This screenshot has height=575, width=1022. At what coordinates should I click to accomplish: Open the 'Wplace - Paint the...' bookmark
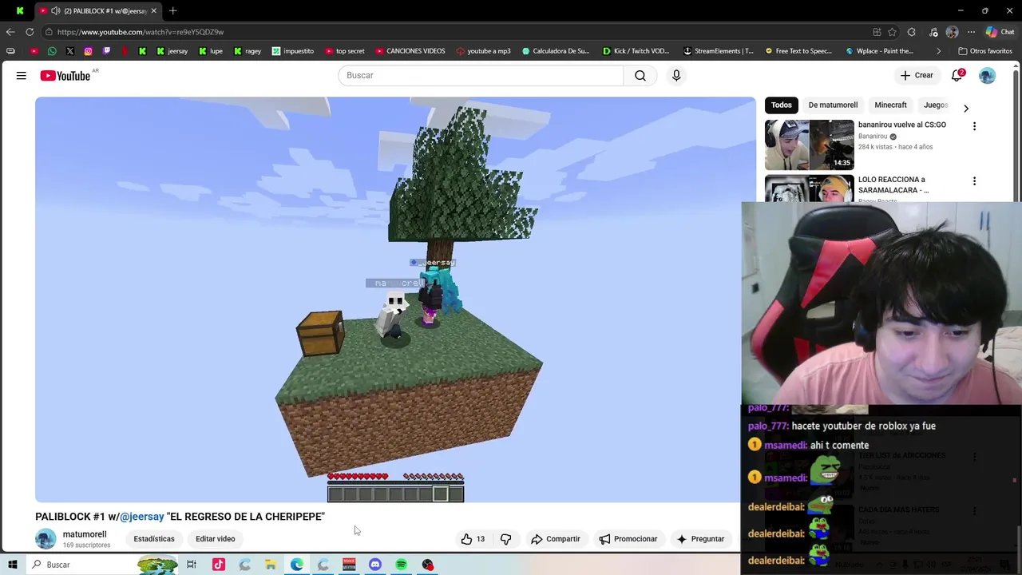point(880,51)
